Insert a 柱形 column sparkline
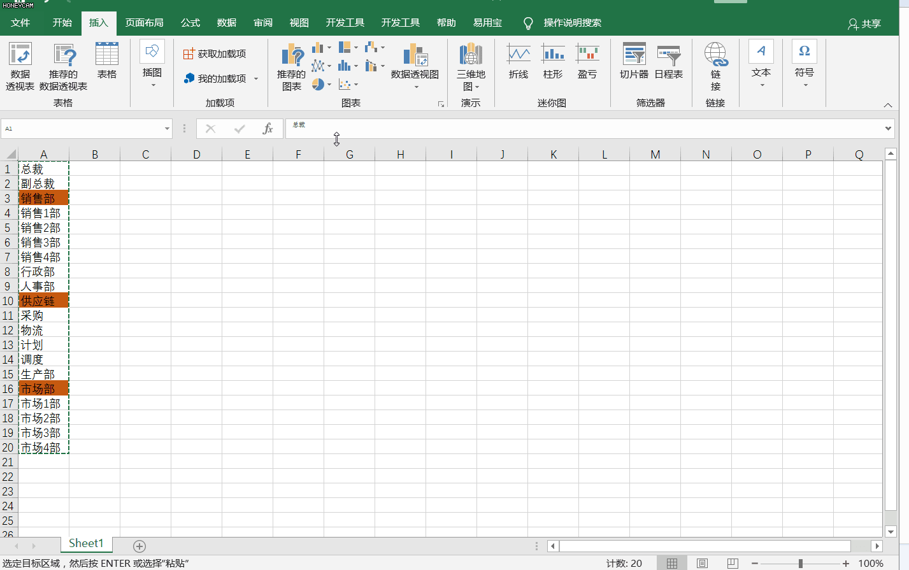The width and height of the screenshot is (909, 570). click(553, 61)
